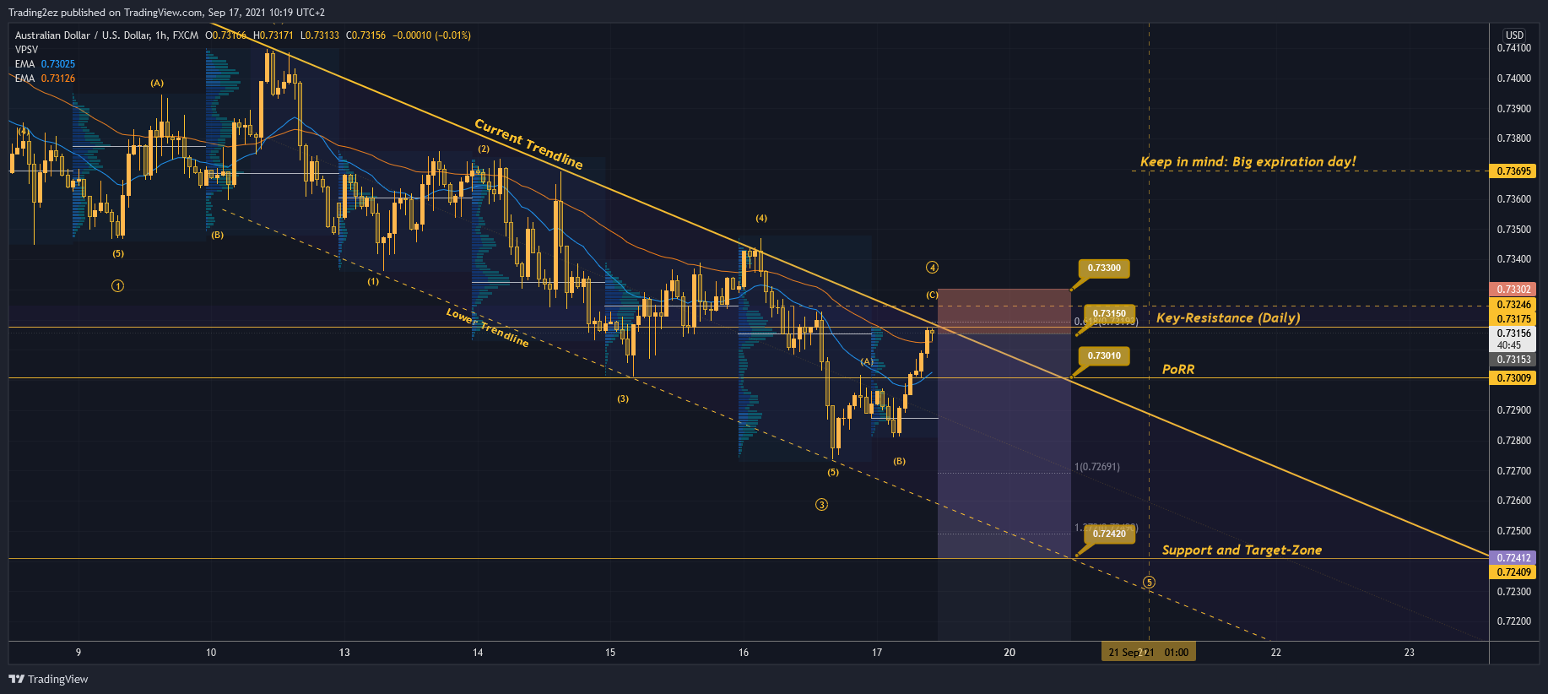Select the 'Lower Trendline' text annotation
Screen dimensions: 1548x694
click(x=488, y=328)
